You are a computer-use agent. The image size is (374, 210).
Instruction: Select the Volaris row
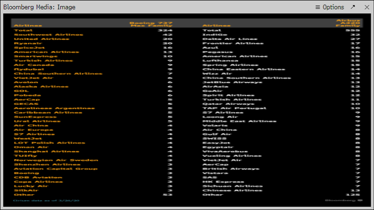tap(281, 125)
